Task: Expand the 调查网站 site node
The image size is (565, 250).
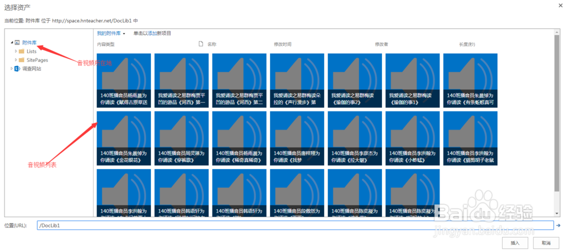Action: coord(12,68)
